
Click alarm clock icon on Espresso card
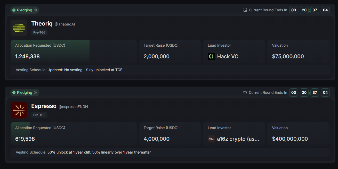pos(245,93)
